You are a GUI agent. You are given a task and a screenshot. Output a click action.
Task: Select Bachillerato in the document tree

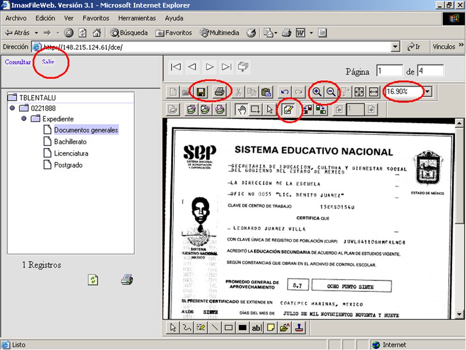coord(70,141)
